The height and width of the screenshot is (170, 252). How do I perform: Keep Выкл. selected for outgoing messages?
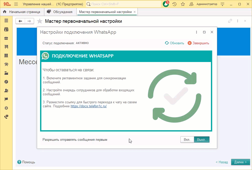[x=202, y=139]
